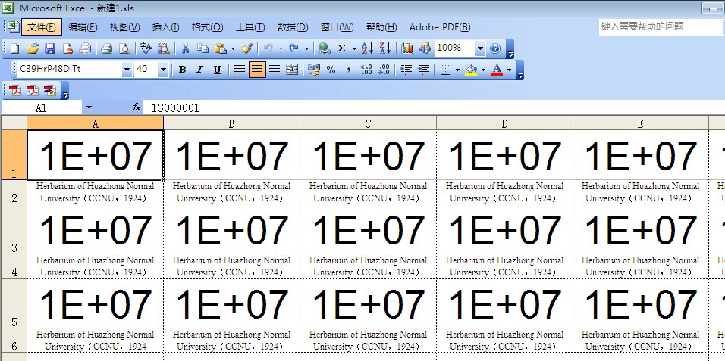Toggle Bold formatting
The height and width of the screenshot is (361, 725).
click(182, 70)
